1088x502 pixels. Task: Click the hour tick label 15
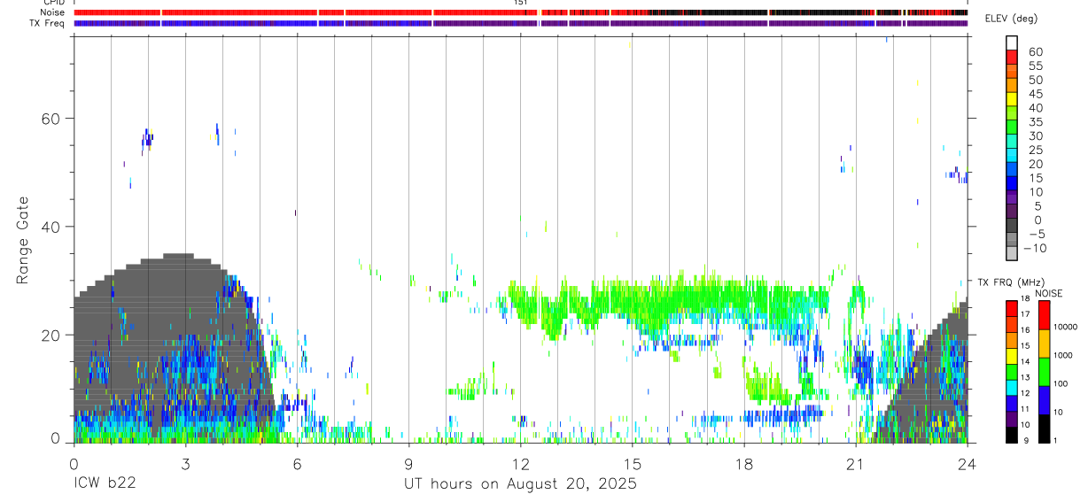coord(632,464)
